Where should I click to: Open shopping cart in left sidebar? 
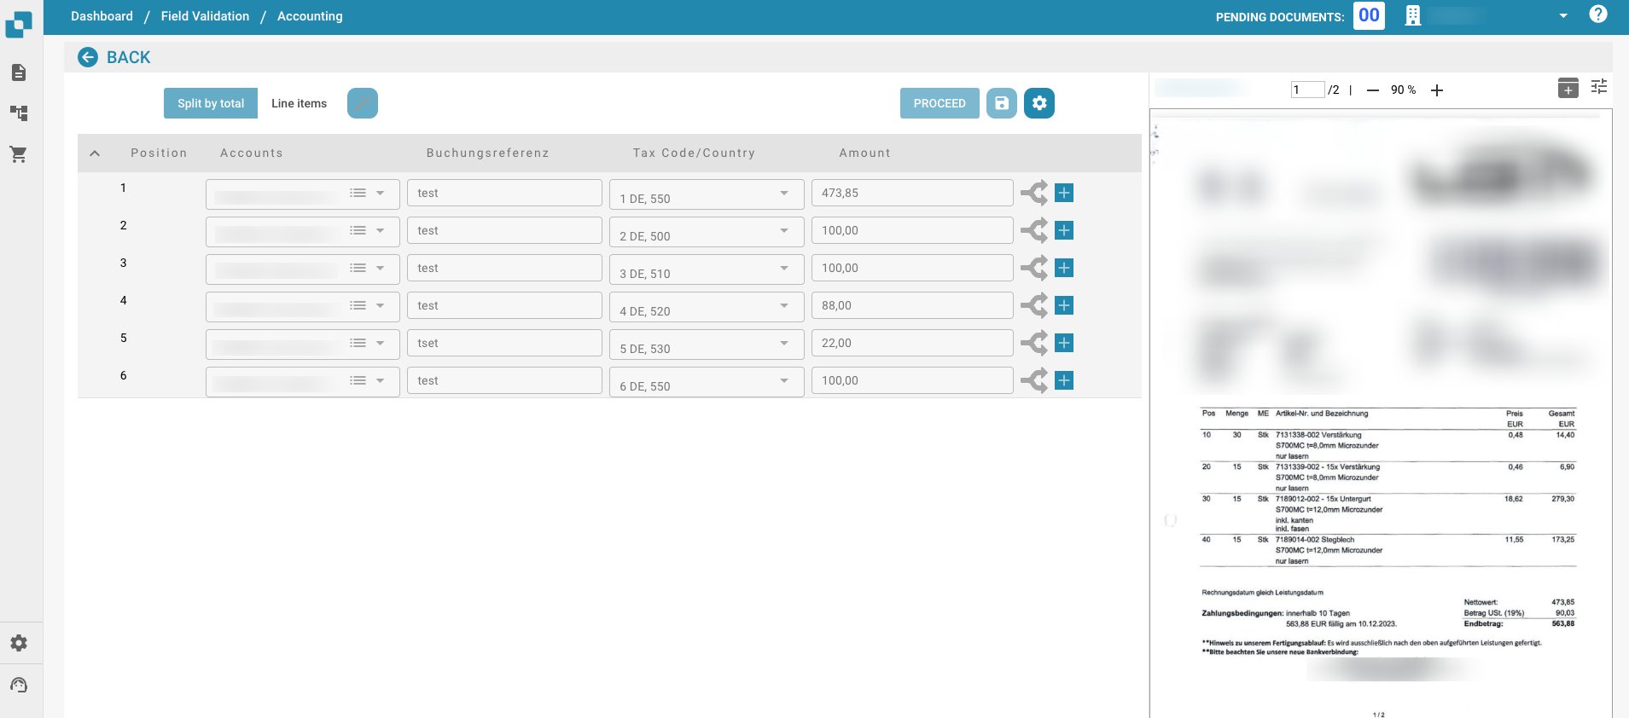pos(19,154)
